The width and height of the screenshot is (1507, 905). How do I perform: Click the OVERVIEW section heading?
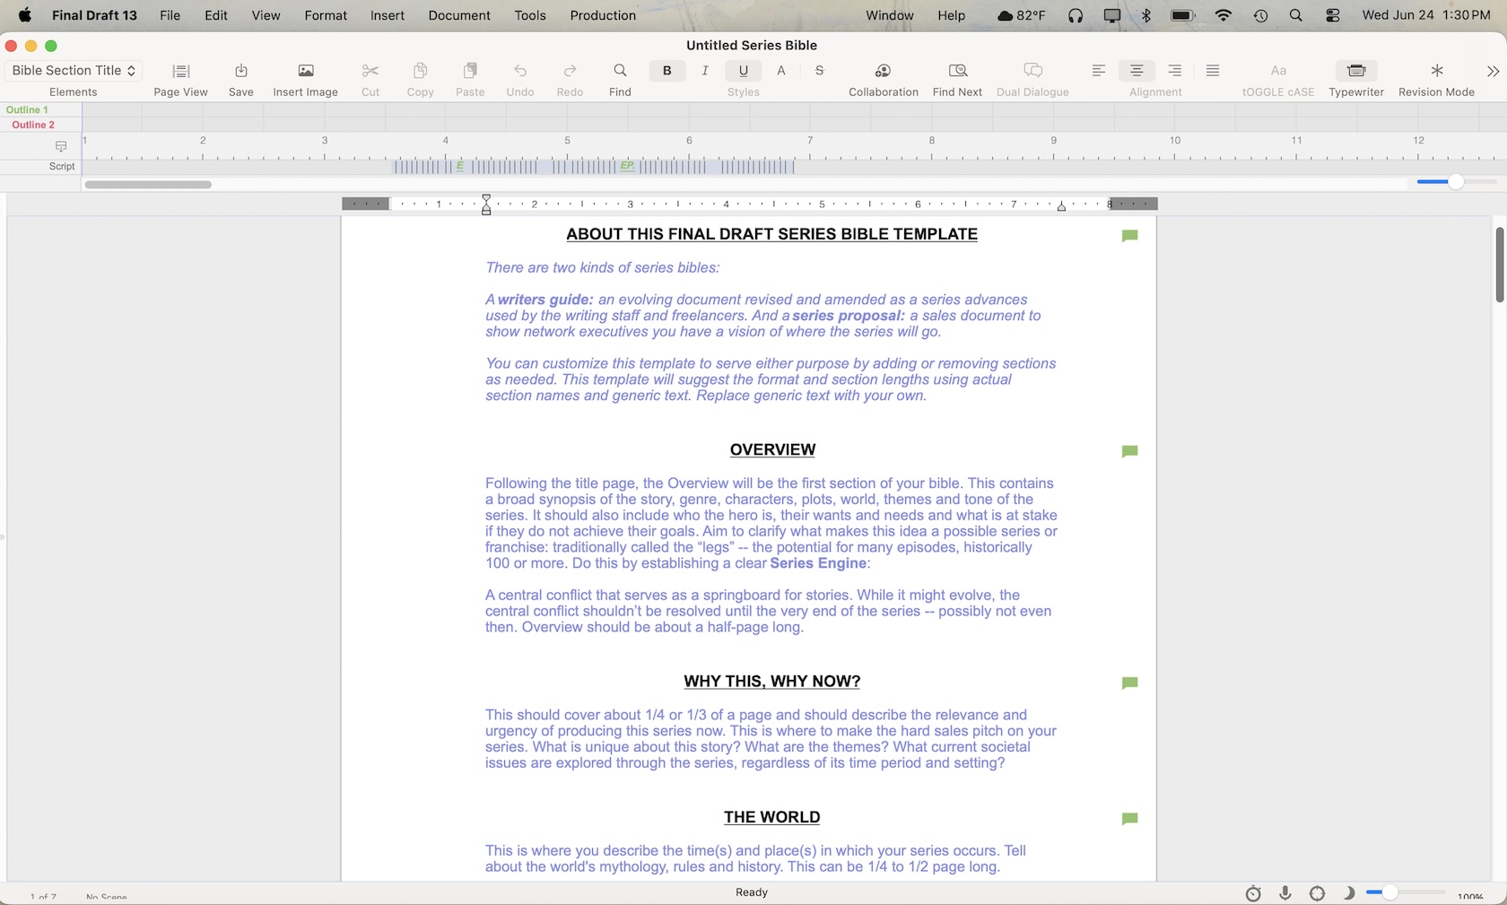click(x=772, y=450)
